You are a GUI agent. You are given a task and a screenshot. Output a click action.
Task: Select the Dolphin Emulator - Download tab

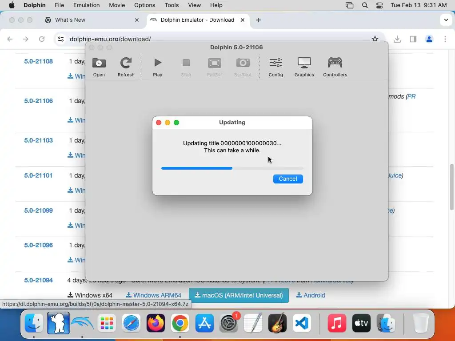point(197,20)
